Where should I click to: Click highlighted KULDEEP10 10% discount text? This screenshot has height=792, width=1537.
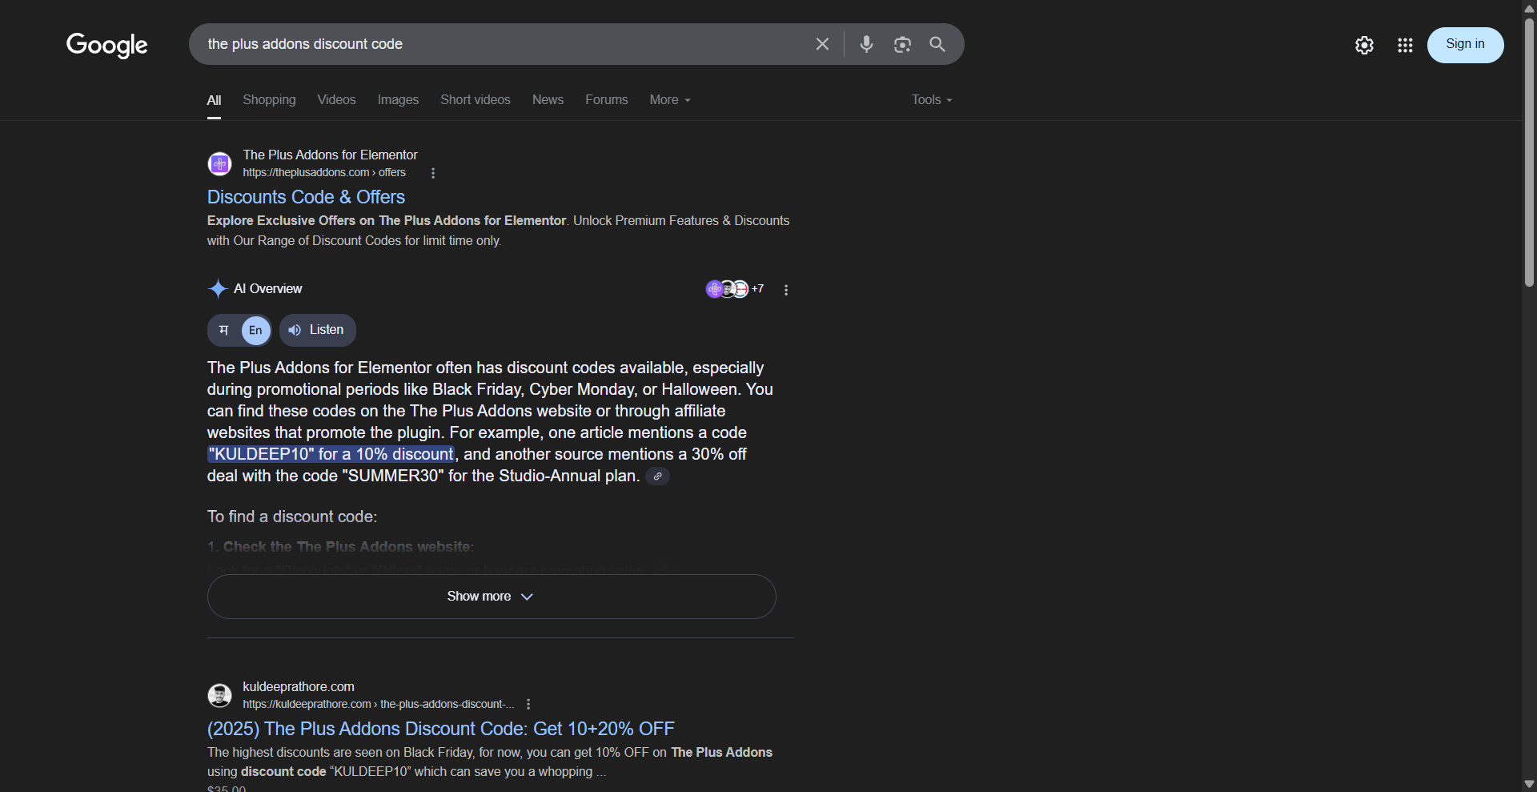click(x=331, y=454)
